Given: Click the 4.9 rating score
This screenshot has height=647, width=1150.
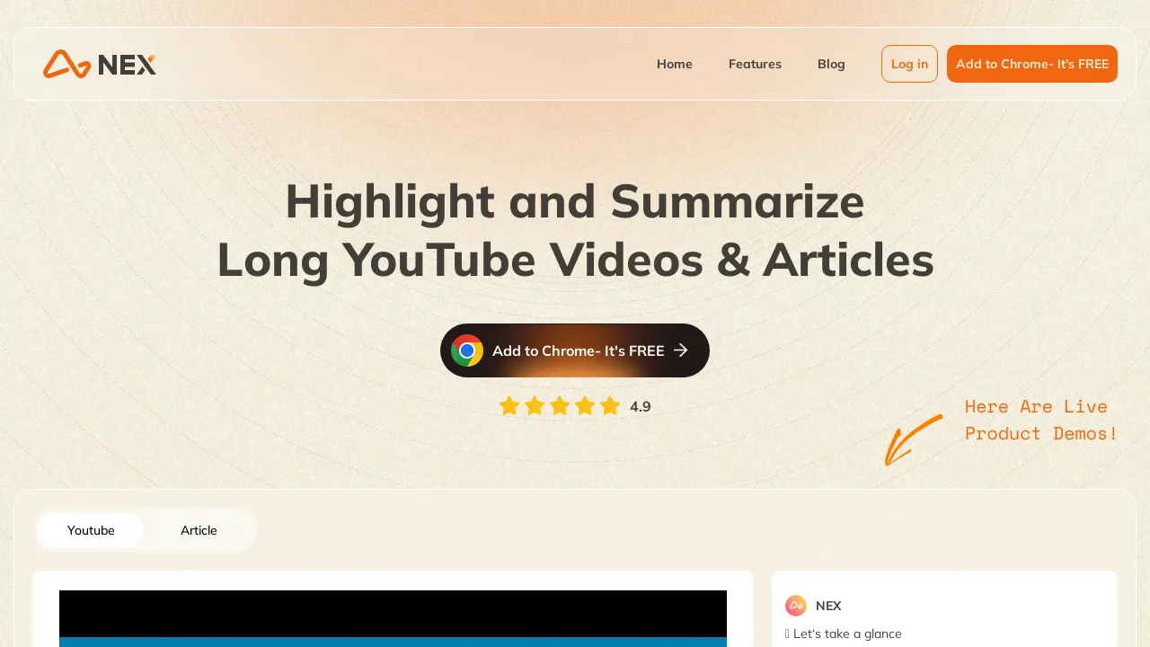Looking at the screenshot, I should (x=641, y=407).
